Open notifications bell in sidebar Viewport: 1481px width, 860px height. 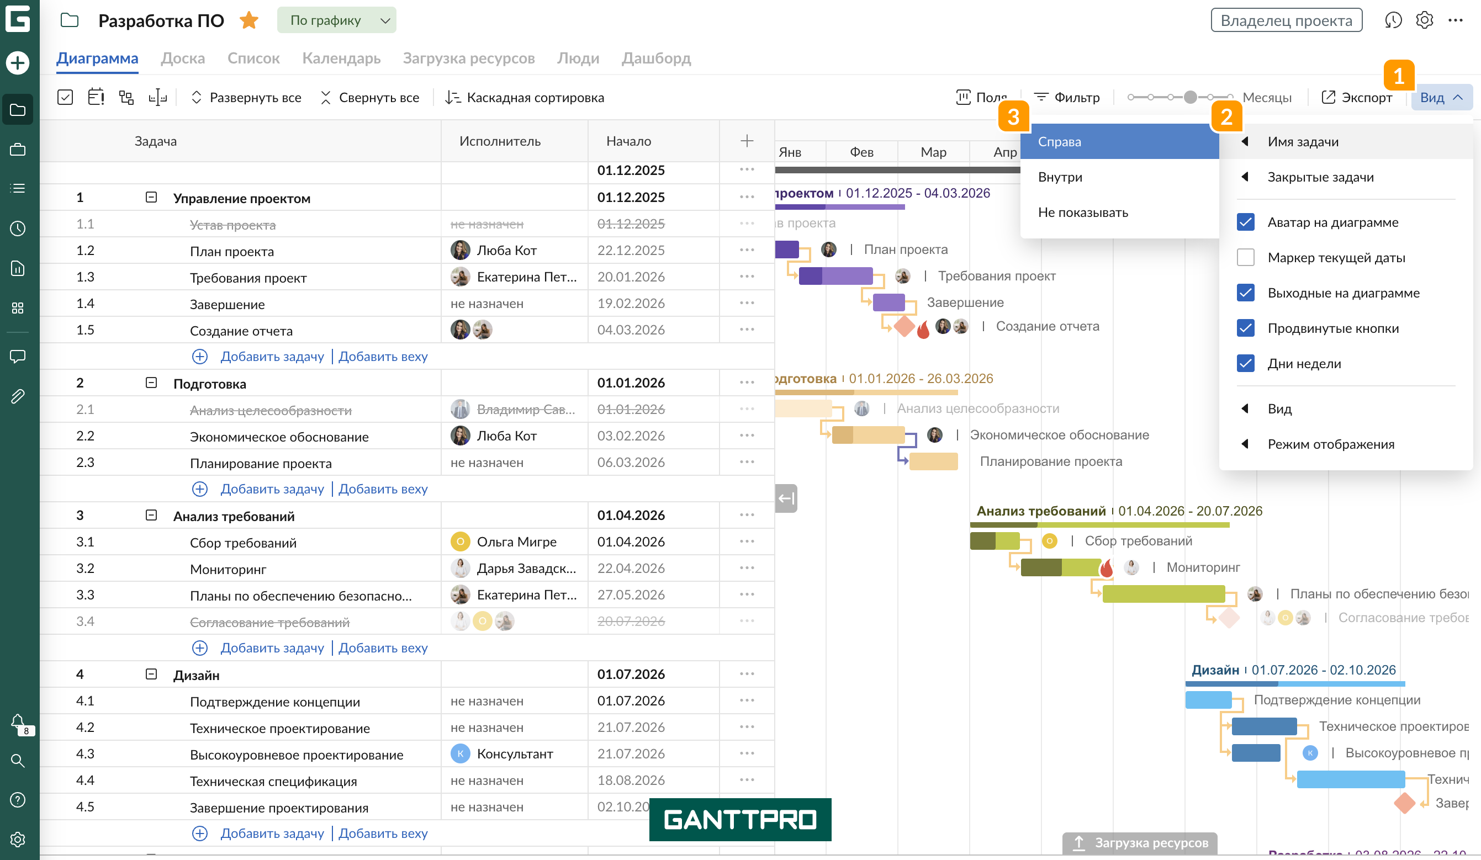click(18, 721)
